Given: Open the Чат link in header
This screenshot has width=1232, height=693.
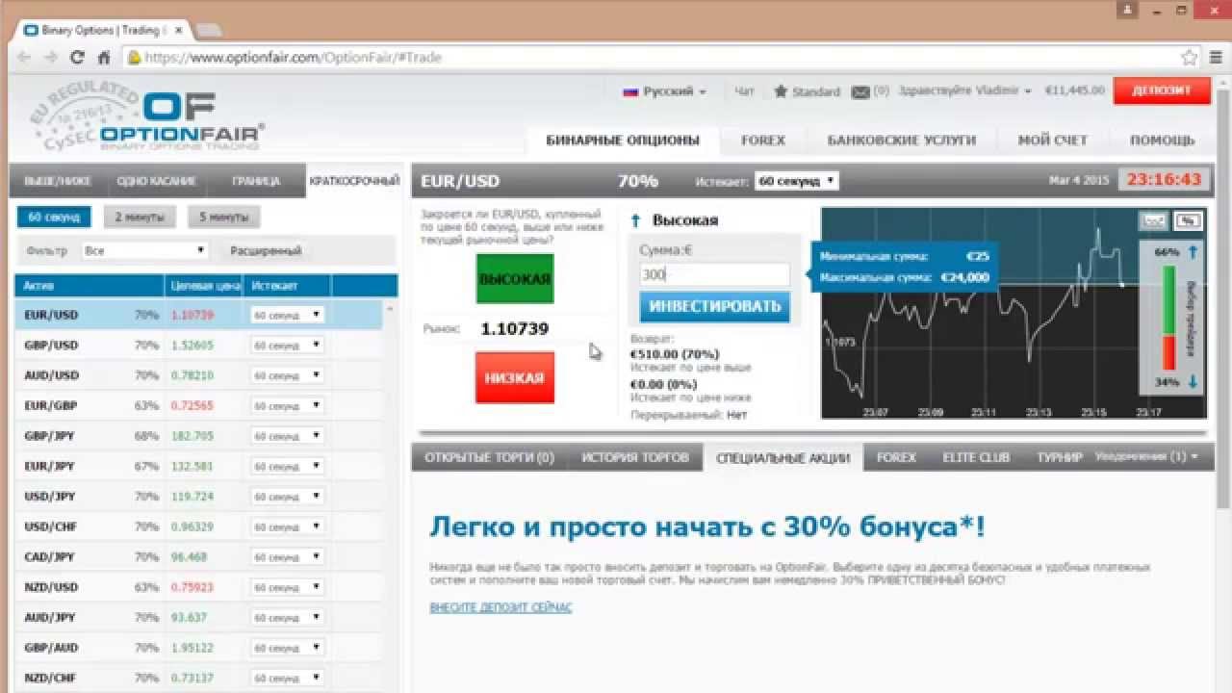Looking at the screenshot, I should click(x=744, y=91).
